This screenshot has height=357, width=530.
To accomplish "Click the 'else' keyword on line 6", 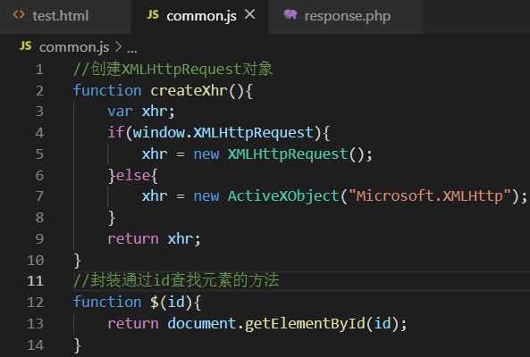I will [133, 176].
